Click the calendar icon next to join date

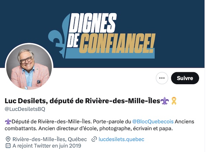[x=8, y=146]
